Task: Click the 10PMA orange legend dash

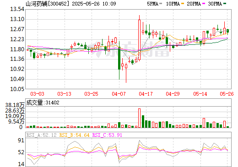Action: tap(183, 4)
